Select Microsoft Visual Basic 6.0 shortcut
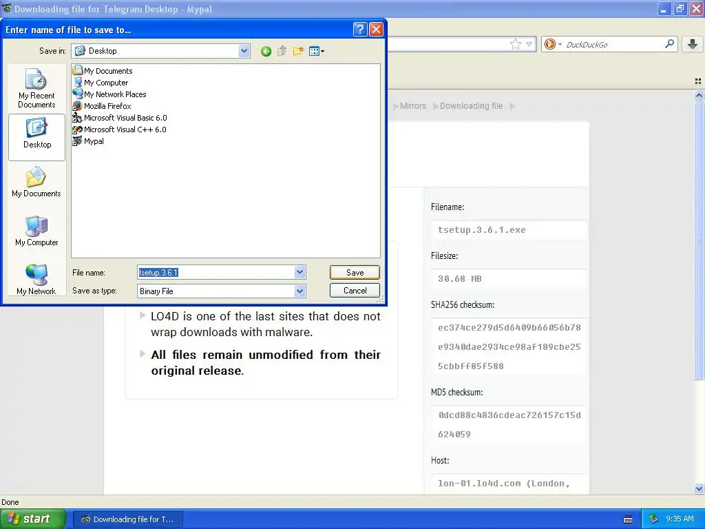This screenshot has height=529, width=705. click(120, 117)
